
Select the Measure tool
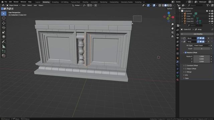pyautogui.click(x=4, y=47)
